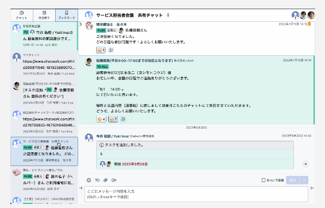Click the task deadline 2023年9月28日
Screen dimensions: 325x208
(x=135, y=164)
